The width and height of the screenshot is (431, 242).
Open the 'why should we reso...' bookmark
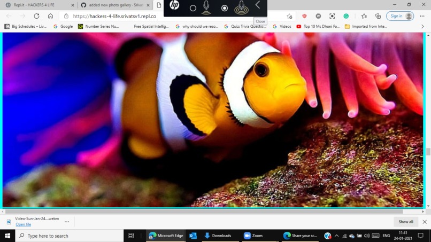197,26
